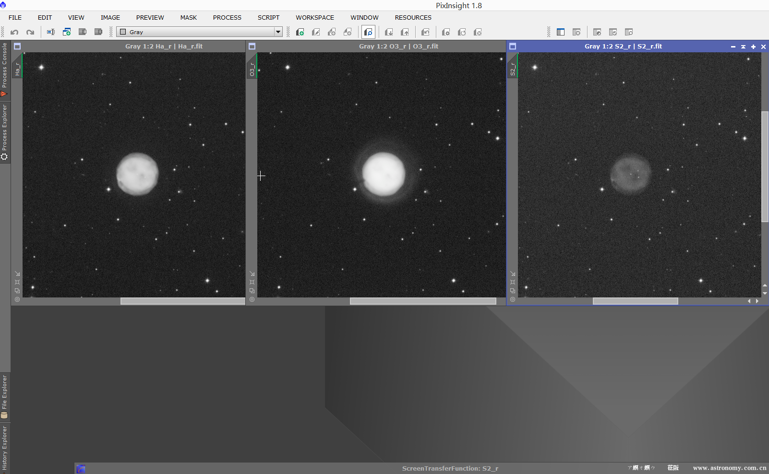Viewport: 769px width, 474px height.
Task: Open the Process Console side panel
Action: 5,70
